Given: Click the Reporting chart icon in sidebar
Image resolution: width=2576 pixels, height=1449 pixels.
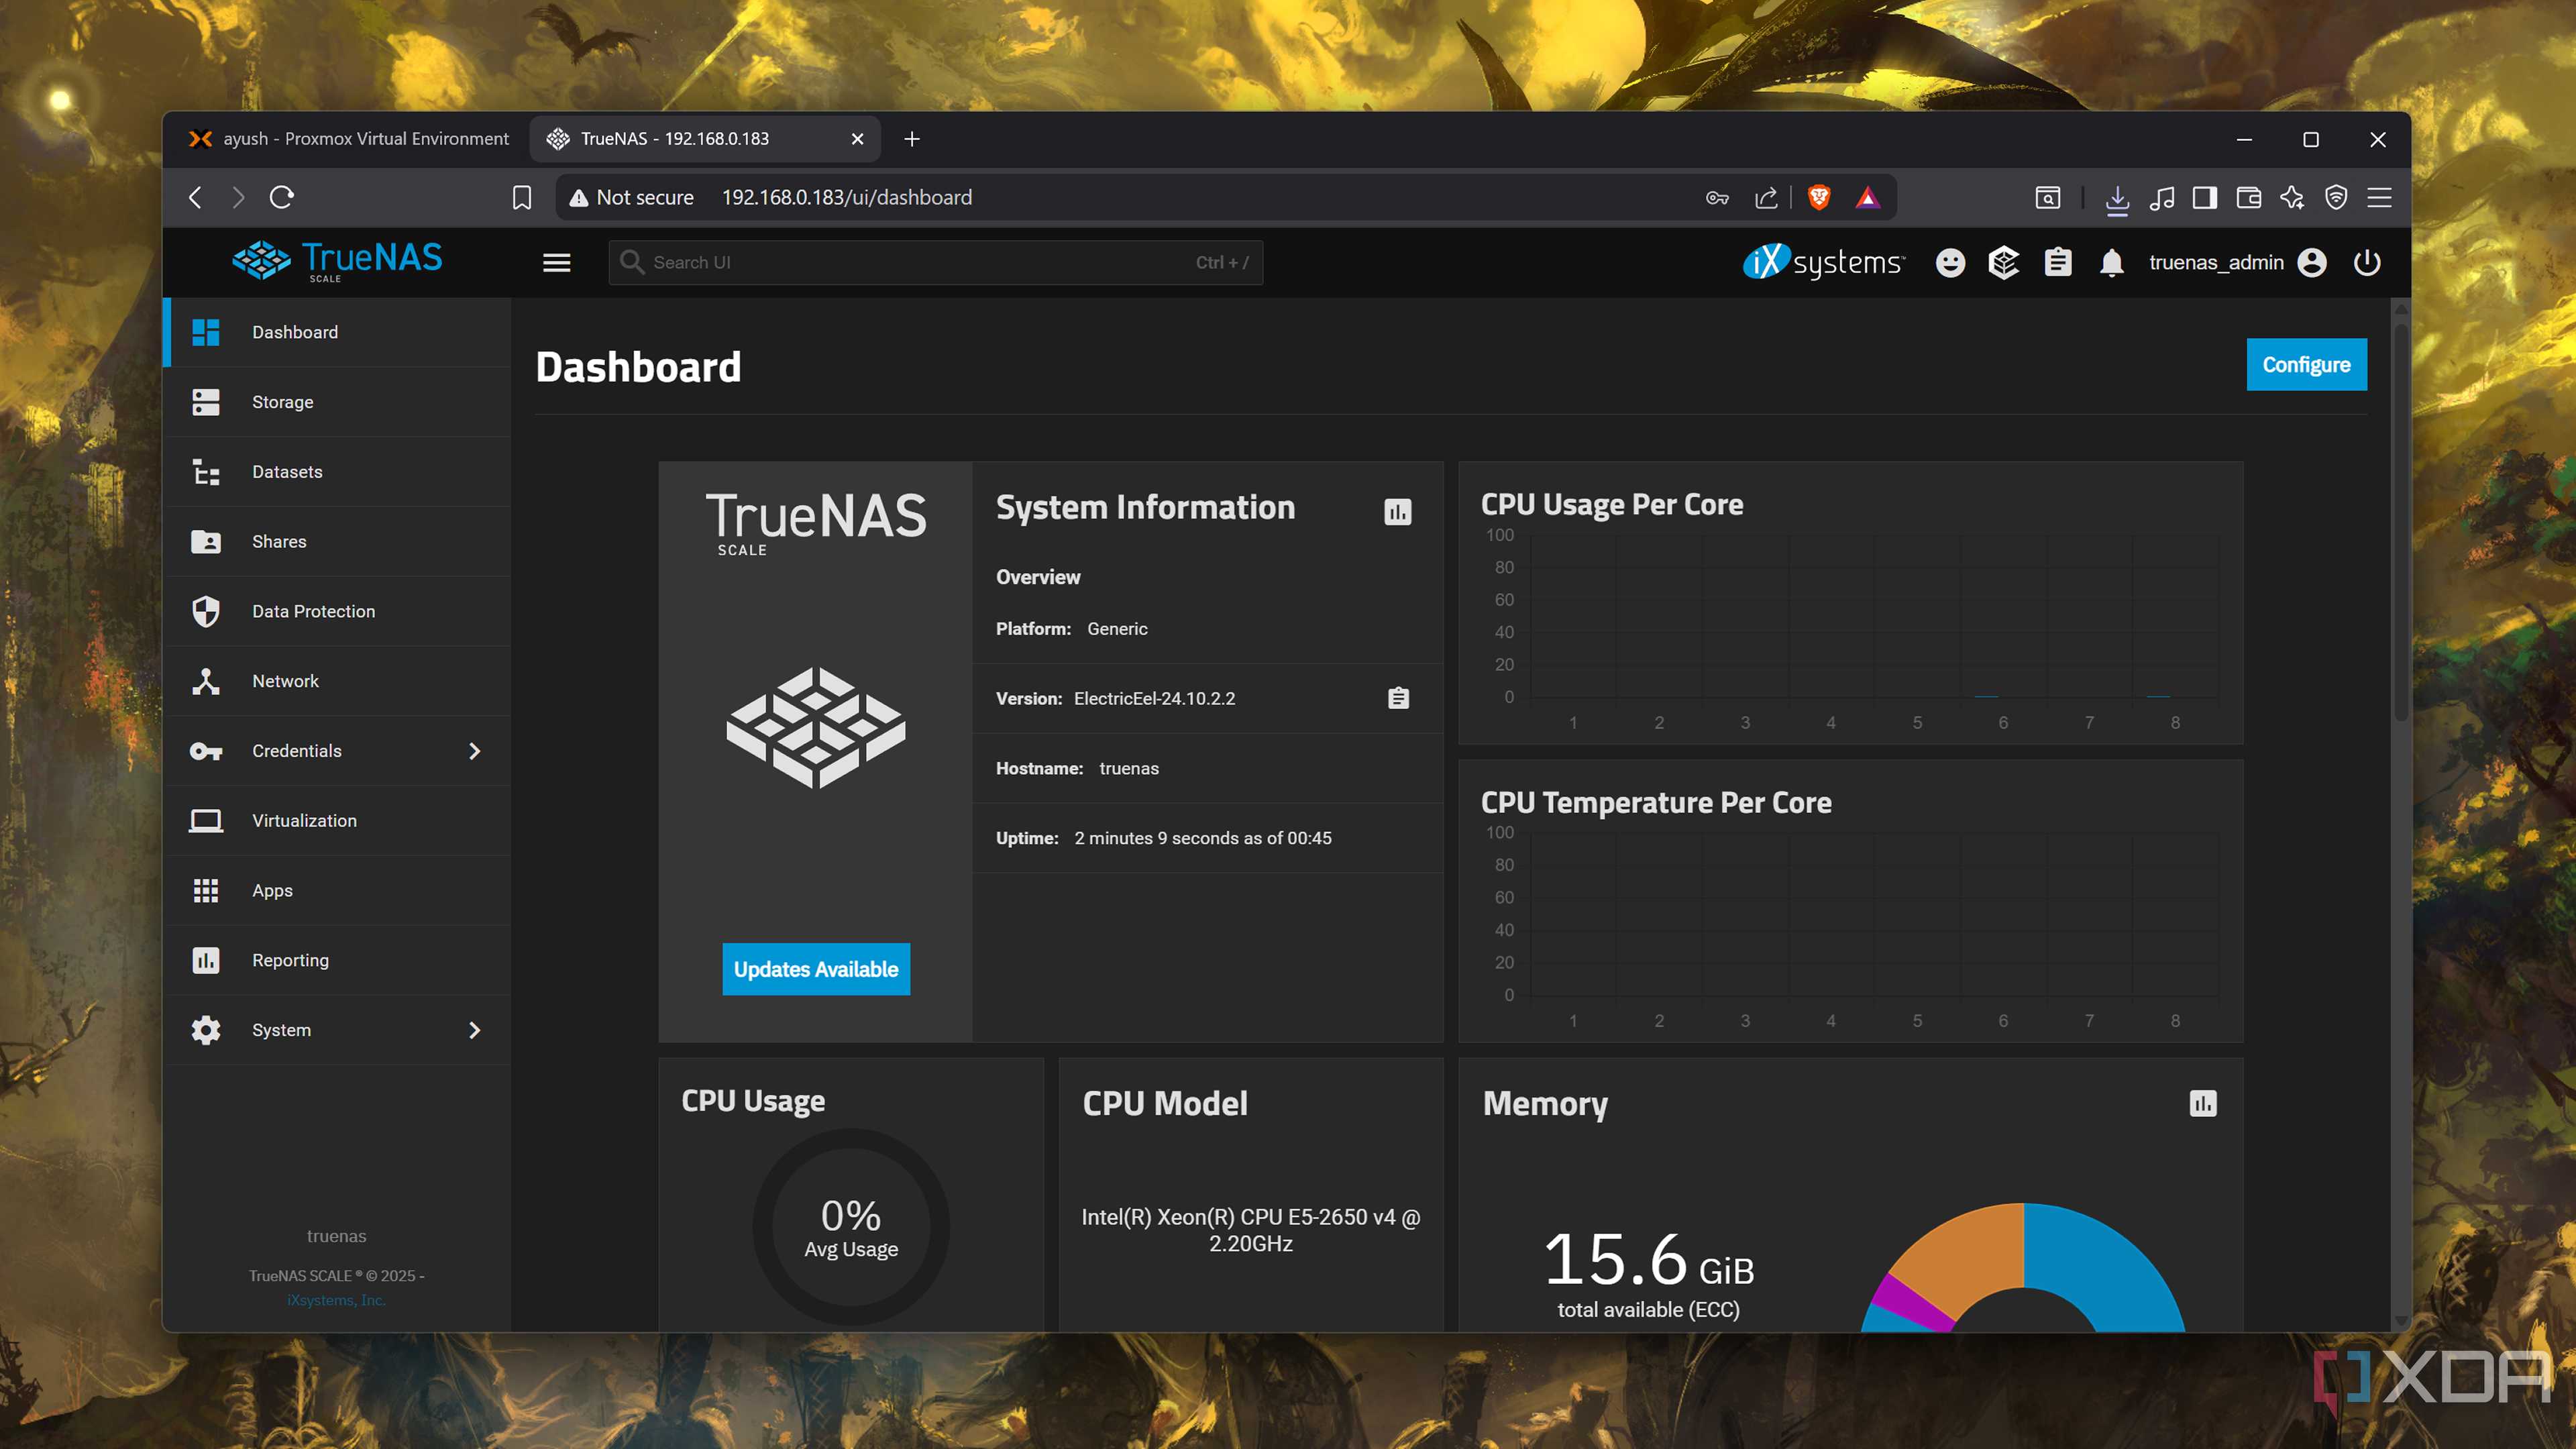Looking at the screenshot, I should (x=206, y=960).
